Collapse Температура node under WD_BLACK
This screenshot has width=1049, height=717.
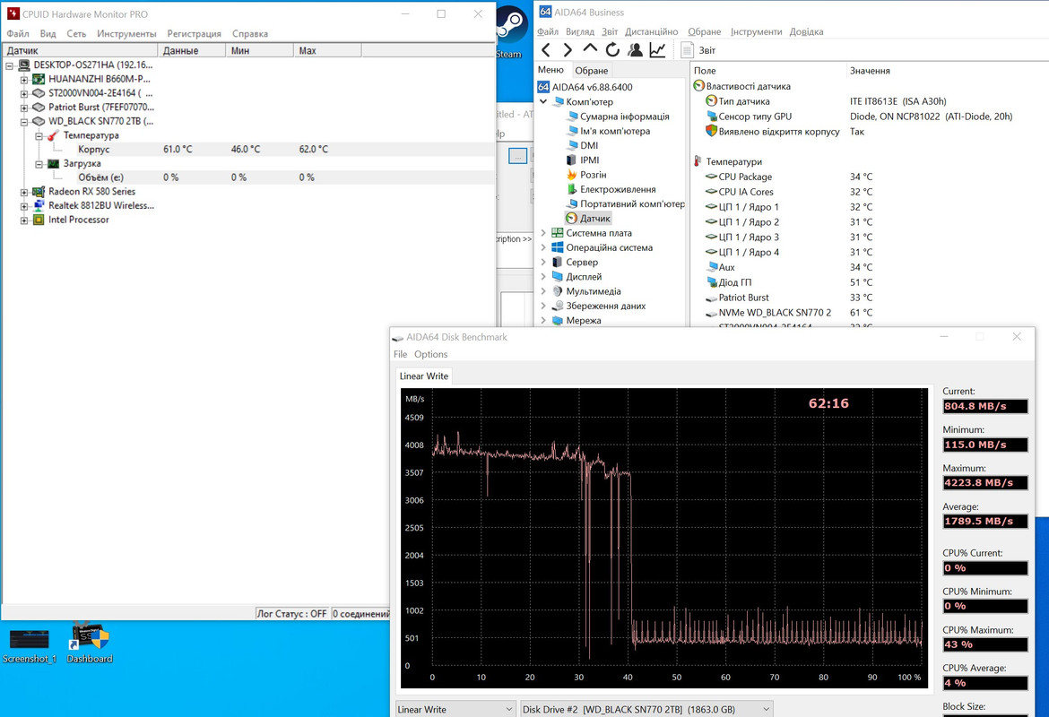(x=39, y=135)
